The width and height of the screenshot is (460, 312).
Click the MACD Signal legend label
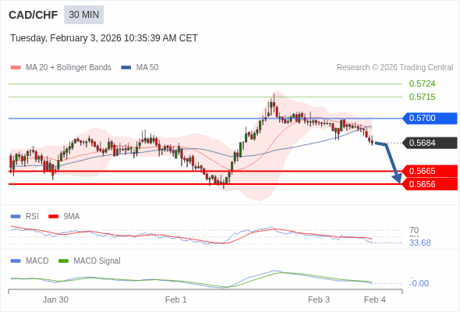coord(97,261)
